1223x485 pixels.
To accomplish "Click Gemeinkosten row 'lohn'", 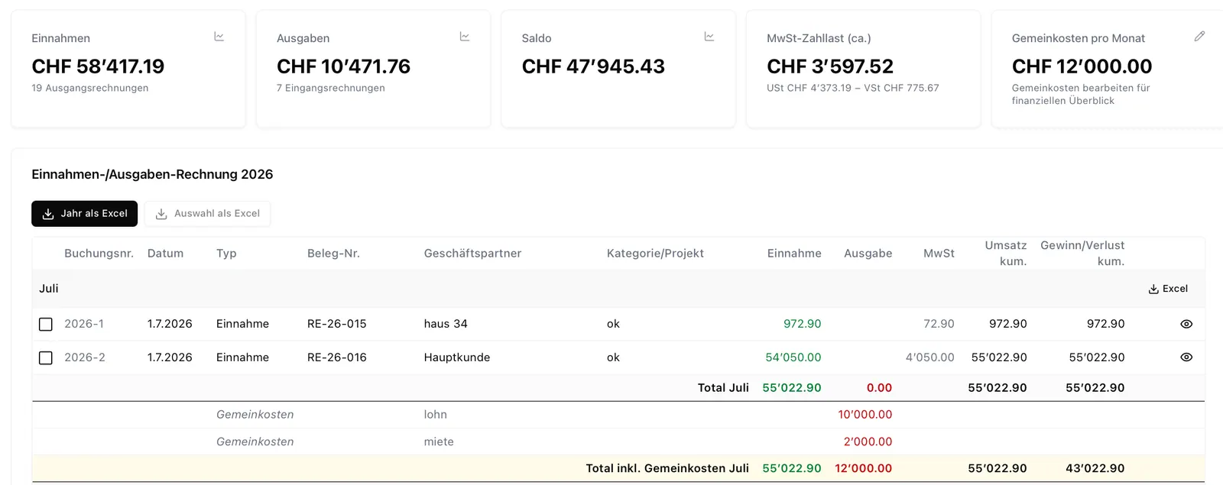I will point(618,415).
